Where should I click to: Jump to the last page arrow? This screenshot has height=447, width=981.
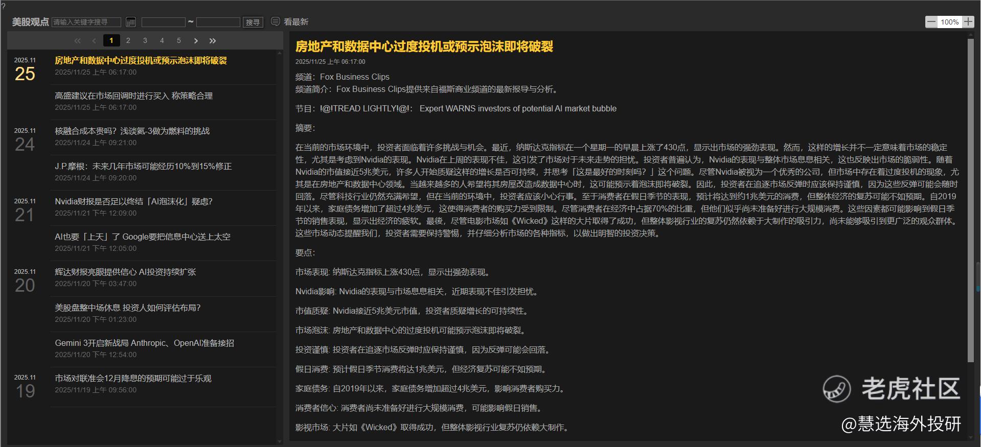(x=213, y=41)
